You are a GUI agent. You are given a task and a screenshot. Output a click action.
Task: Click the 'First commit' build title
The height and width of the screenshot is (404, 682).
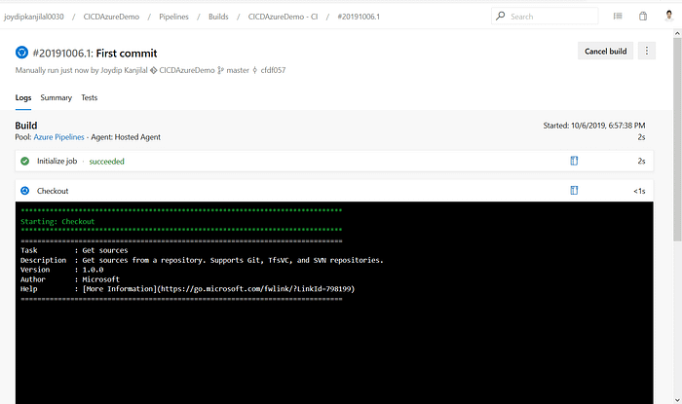point(127,53)
